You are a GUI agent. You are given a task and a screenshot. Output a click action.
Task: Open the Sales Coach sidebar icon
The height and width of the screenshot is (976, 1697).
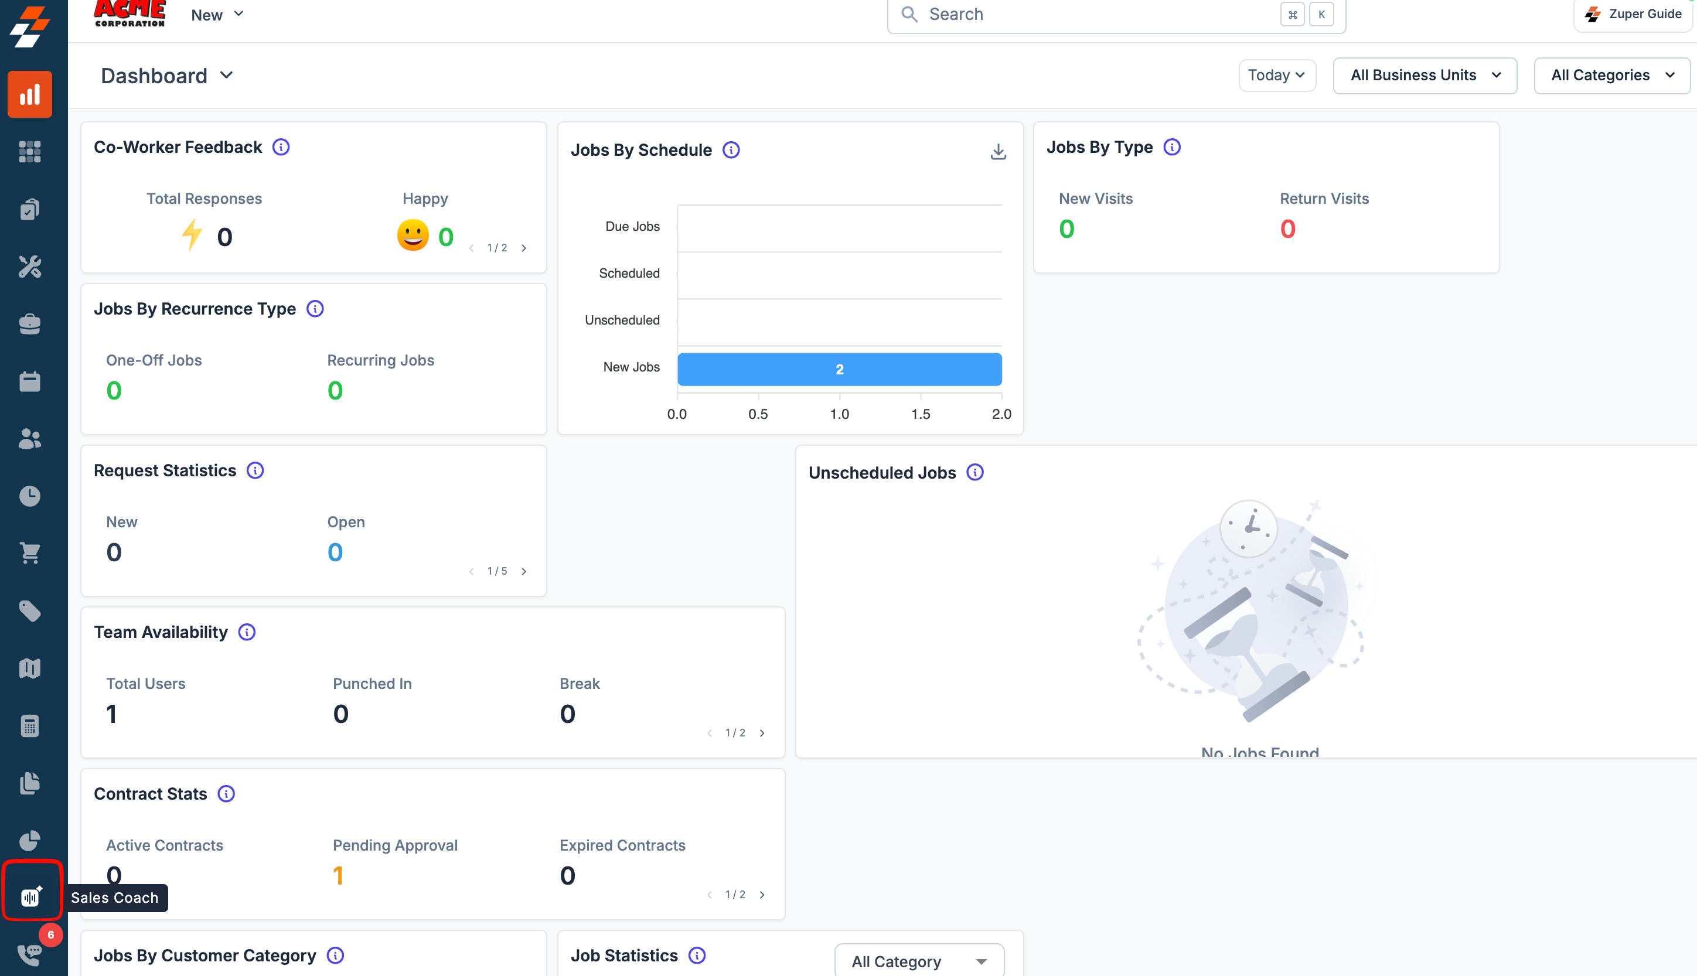click(x=31, y=896)
